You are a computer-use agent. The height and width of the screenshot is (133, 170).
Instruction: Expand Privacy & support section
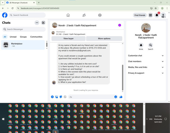coord(146,73)
